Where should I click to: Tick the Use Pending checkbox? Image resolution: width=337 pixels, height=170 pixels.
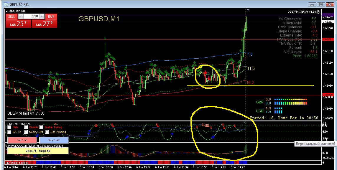(47, 132)
